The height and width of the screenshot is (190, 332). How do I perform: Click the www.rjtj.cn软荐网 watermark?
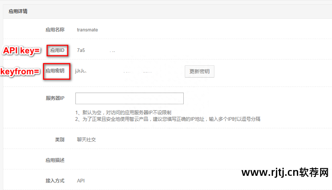[285, 172]
